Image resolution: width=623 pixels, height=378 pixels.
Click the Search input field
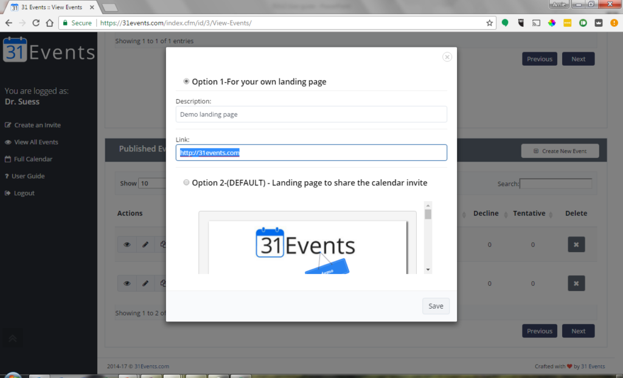point(555,184)
